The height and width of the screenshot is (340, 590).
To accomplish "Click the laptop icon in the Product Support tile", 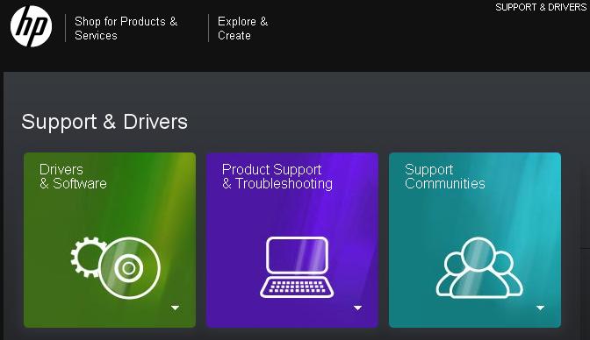I will click(x=297, y=267).
